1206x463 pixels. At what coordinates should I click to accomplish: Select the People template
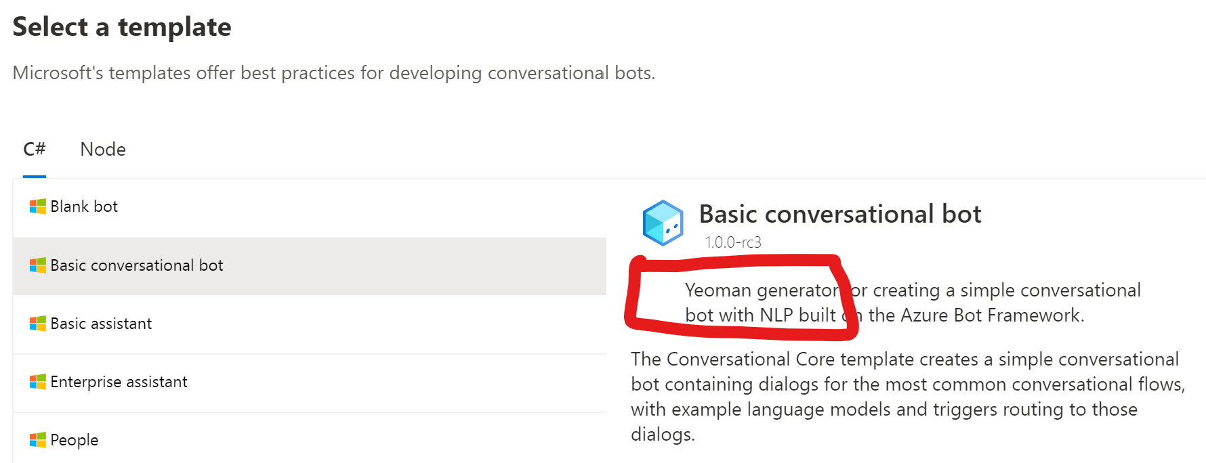click(74, 440)
